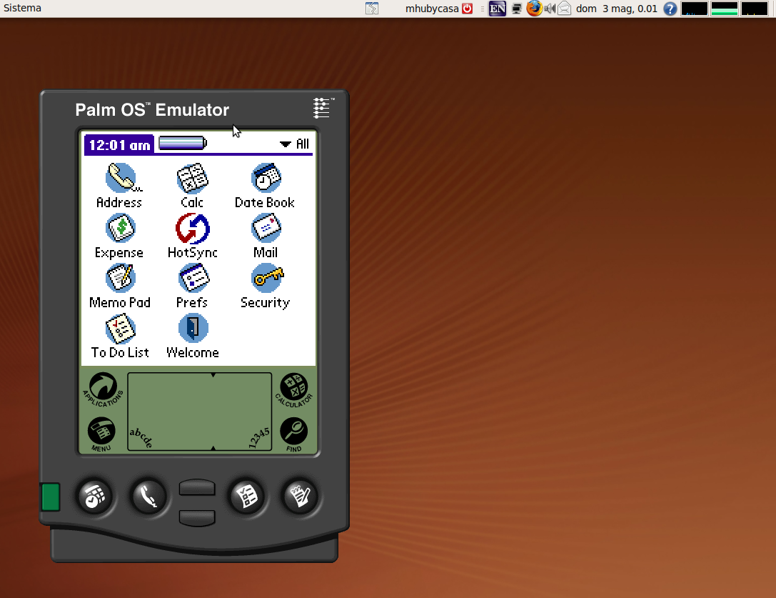The image size is (776, 598).
Task: Click the Address phone hardware button
Action: coord(148,496)
